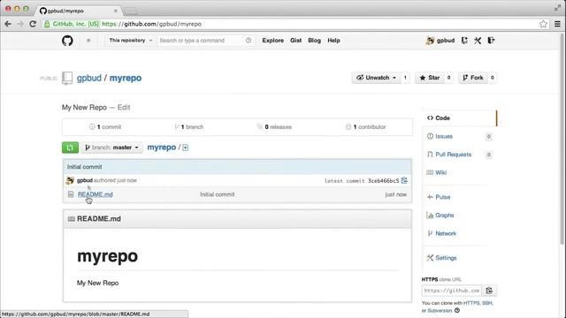
Task: Select Subversion clone link
Action: [440, 310]
